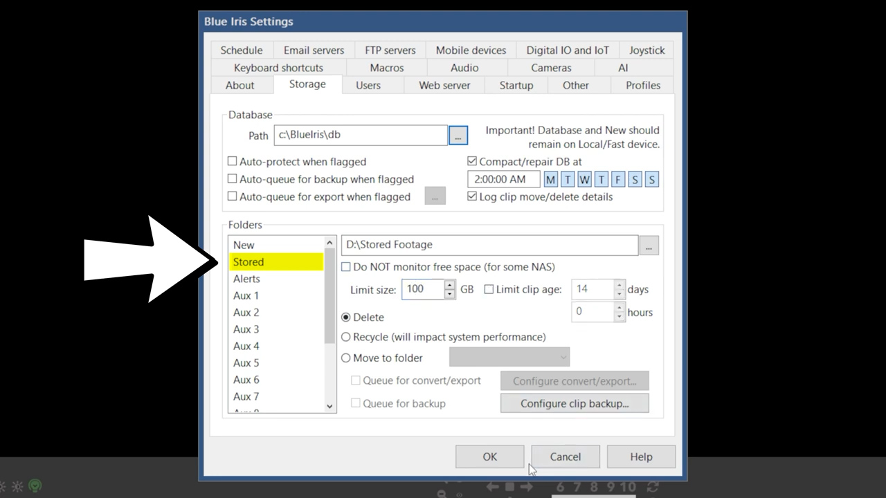Open the Keyboard shortcuts tab
The height and width of the screenshot is (498, 886).
tap(278, 68)
